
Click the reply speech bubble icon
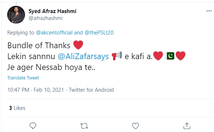point(33,126)
